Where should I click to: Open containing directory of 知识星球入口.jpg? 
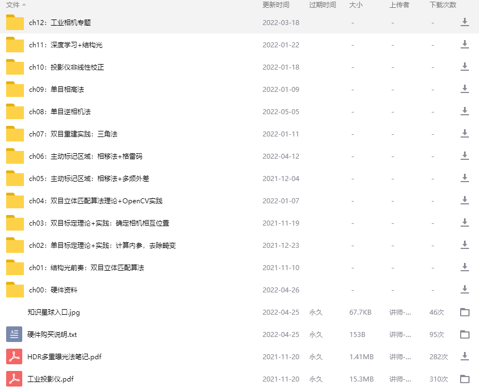pos(465,312)
